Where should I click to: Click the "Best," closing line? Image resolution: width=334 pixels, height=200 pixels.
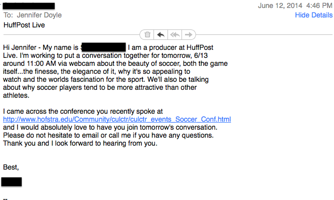[11, 166]
